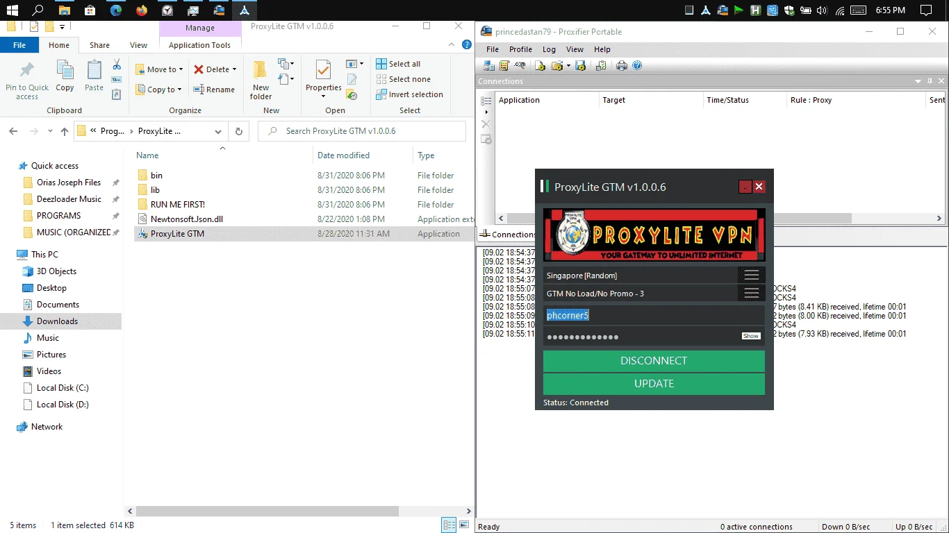Open network list menu beside GTM No Load/No Promo
Screen dimensions: 949x533
751,294
